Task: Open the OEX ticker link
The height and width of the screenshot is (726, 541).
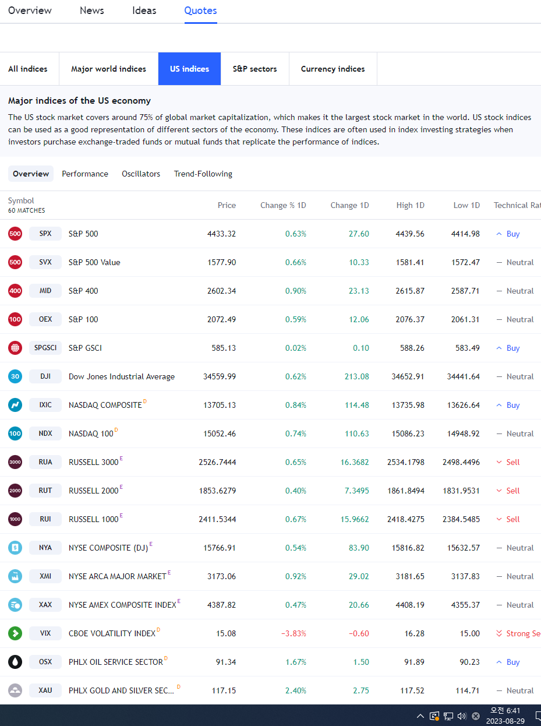Action: click(x=45, y=319)
